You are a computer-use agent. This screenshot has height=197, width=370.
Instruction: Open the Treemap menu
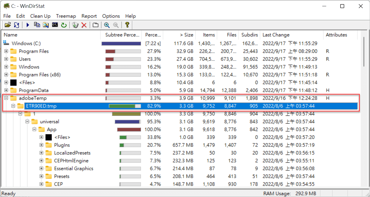pos(66,16)
